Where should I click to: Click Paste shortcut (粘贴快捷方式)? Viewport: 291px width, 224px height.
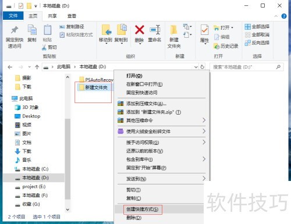[76, 35]
